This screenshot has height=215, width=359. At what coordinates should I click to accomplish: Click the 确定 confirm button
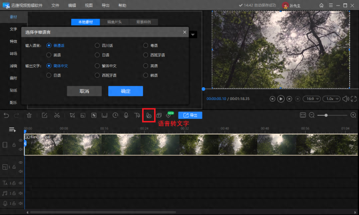126,91
